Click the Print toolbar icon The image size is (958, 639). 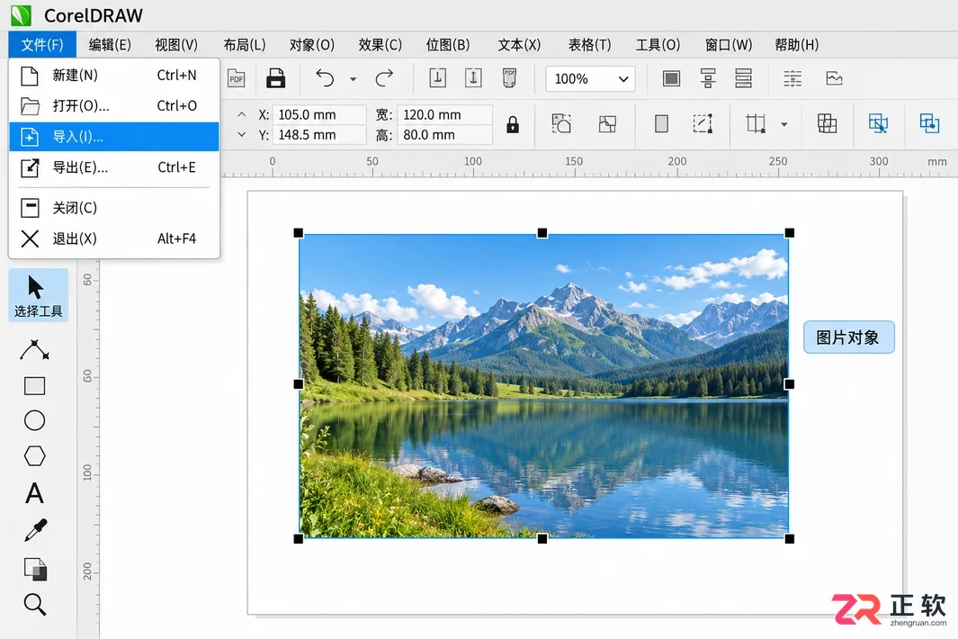coord(275,79)
